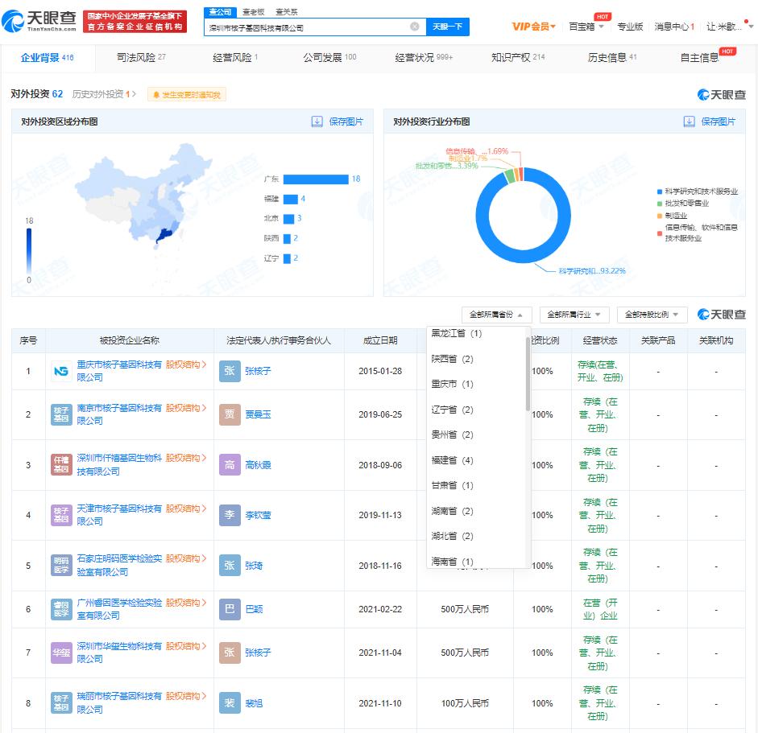Click the 福建 bar showing 4 investments

(291, 199)
